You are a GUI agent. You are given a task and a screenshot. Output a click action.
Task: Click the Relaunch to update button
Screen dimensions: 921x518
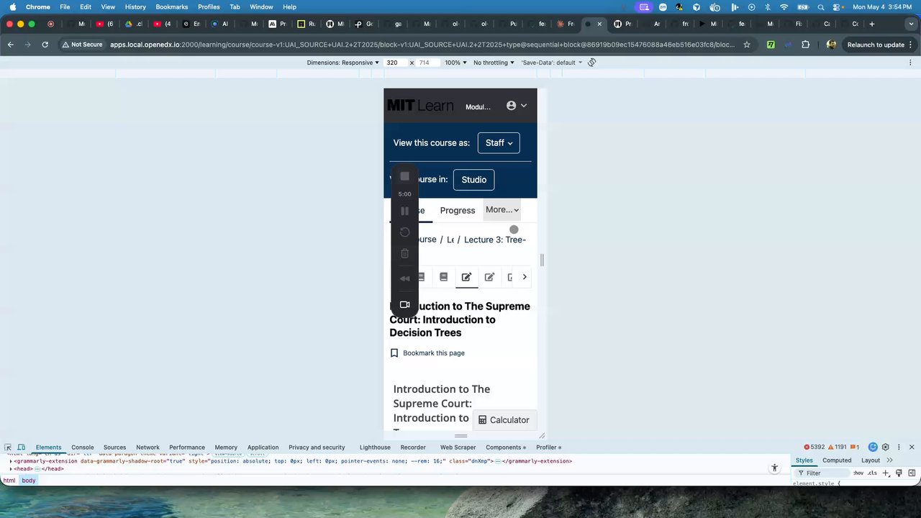876,45
